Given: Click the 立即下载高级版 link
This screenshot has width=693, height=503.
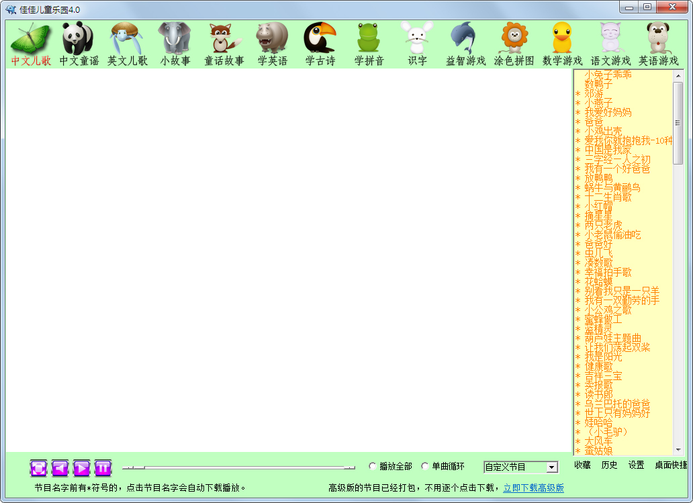Looking at the screenshot, I should 533,488.
